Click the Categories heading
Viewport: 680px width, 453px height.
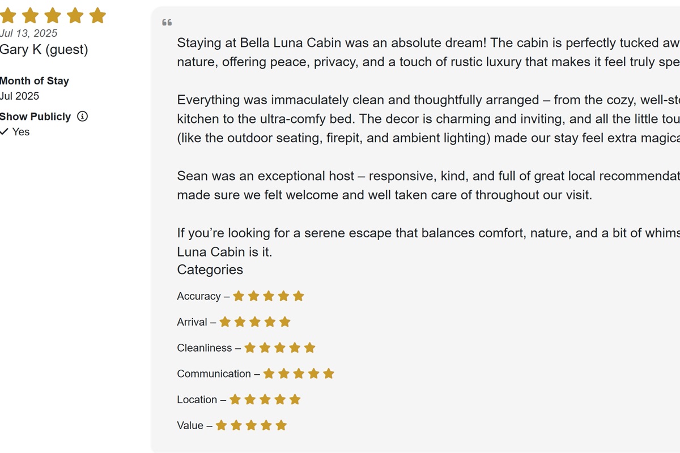pyautogui.click(x=210, y=270)
